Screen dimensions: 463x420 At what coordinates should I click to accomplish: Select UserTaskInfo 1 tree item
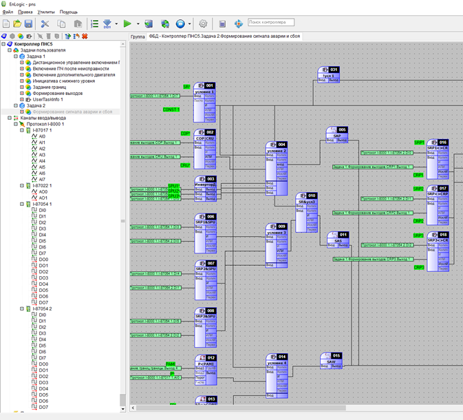pyautogui.click(x=48, y=100)
